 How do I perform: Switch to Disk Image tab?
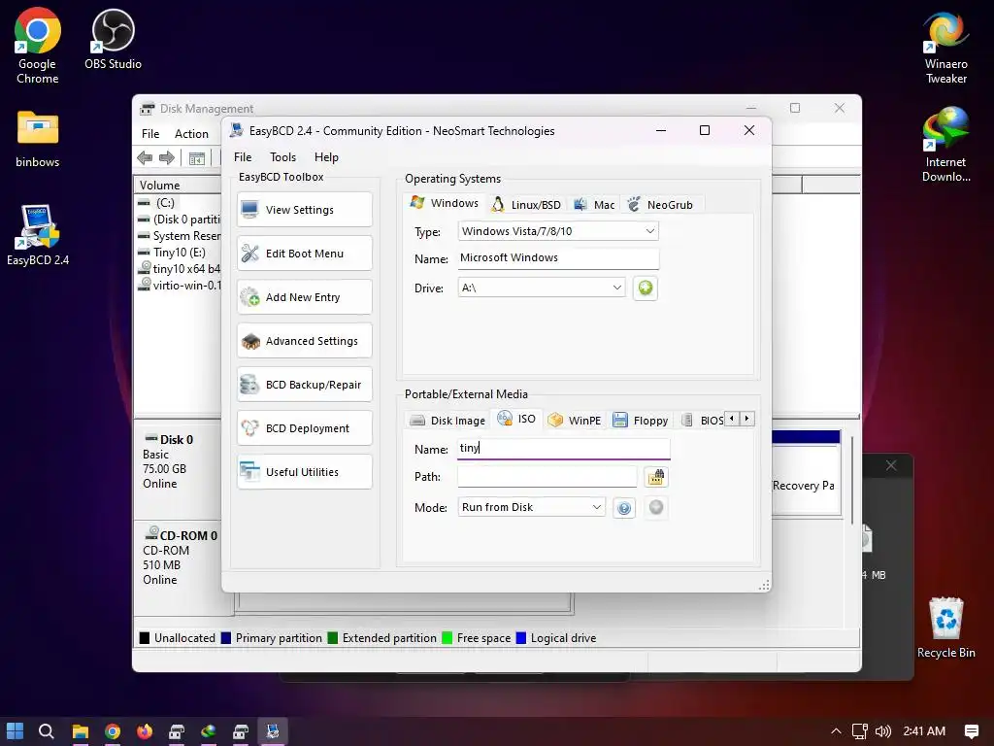point(447,421)
